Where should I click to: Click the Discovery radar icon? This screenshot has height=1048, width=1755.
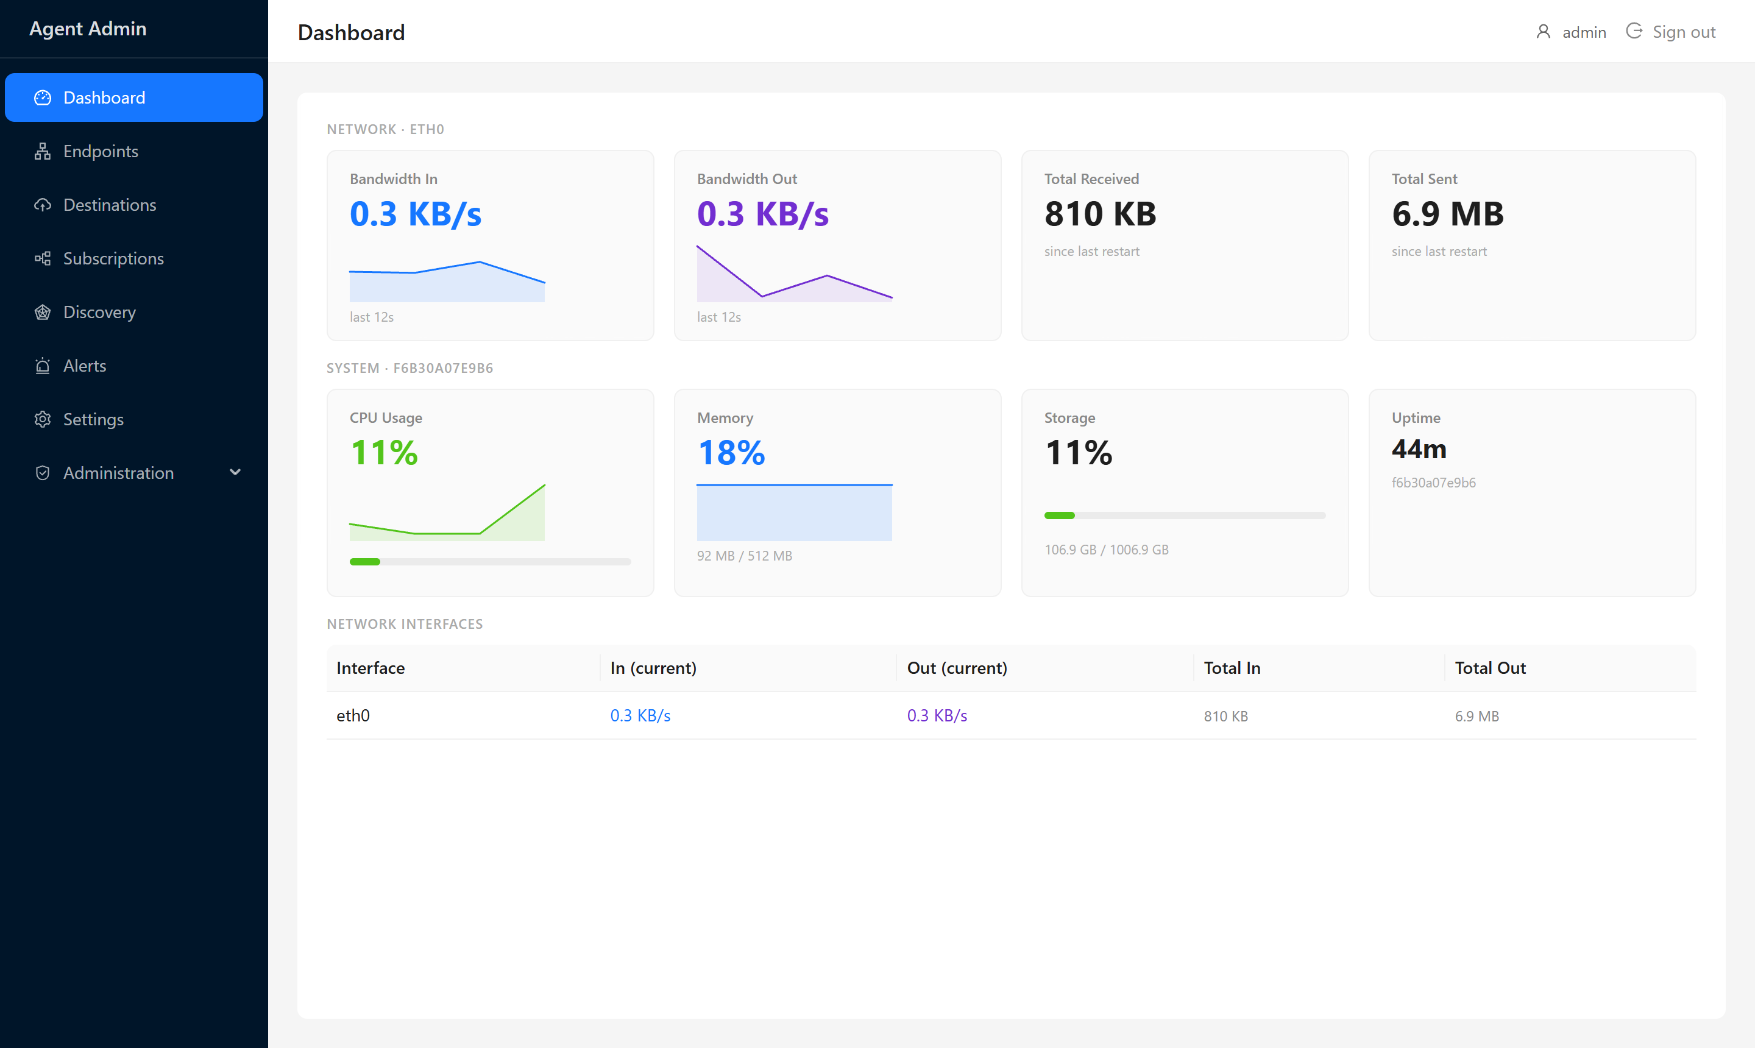43,312
